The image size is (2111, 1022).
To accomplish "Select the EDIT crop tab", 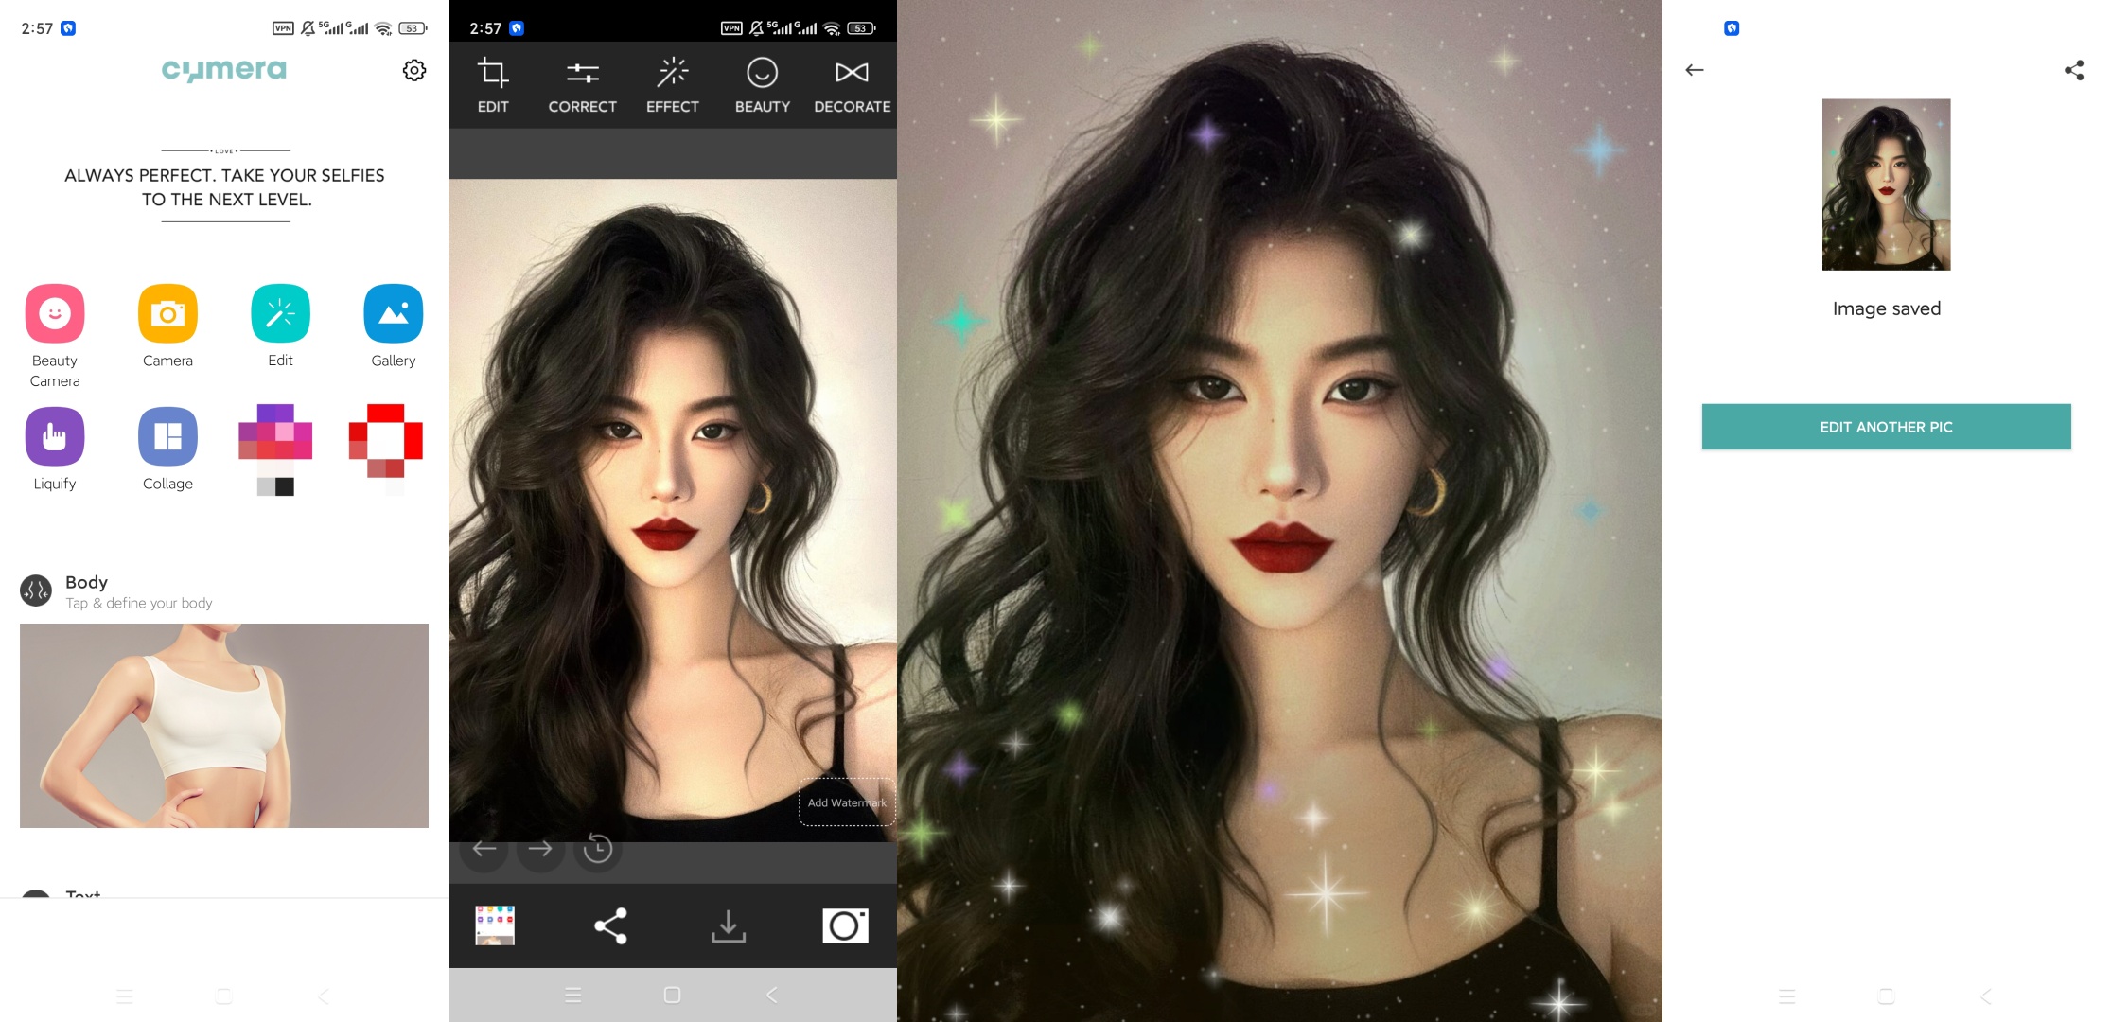I will (x=493, y=85).
